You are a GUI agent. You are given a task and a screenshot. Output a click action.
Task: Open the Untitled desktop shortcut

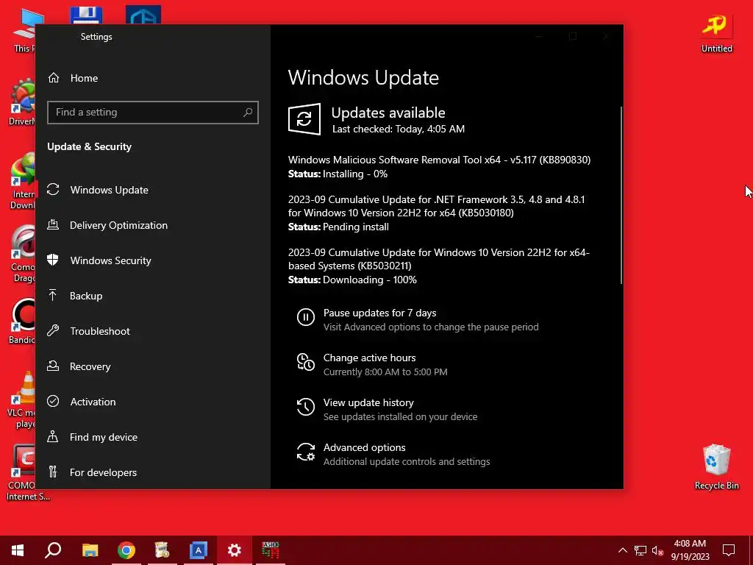(x=716, y=32)
